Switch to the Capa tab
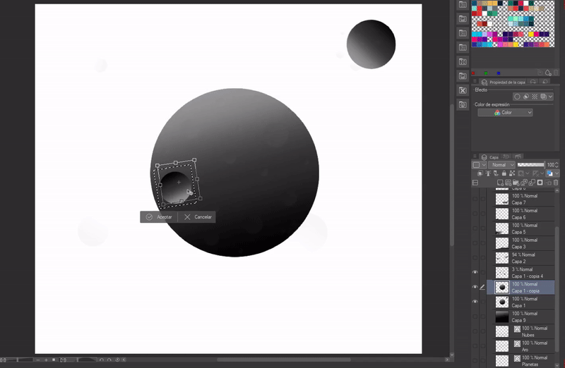Screen dimensions: 565x368 click(490, 157)
